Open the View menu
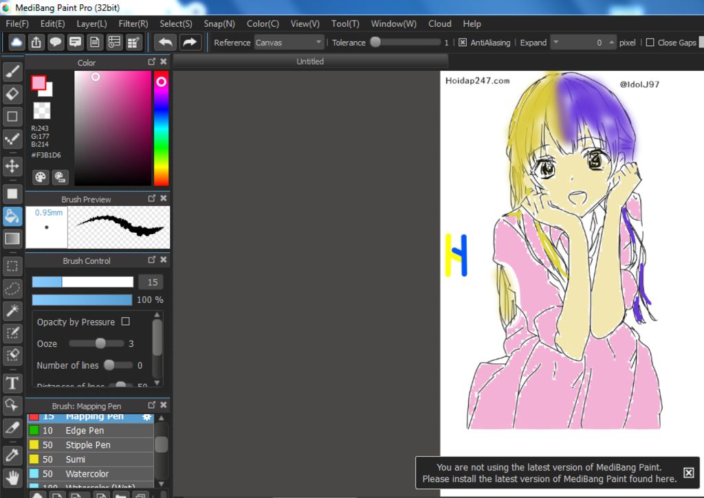 tap(305, 24)
